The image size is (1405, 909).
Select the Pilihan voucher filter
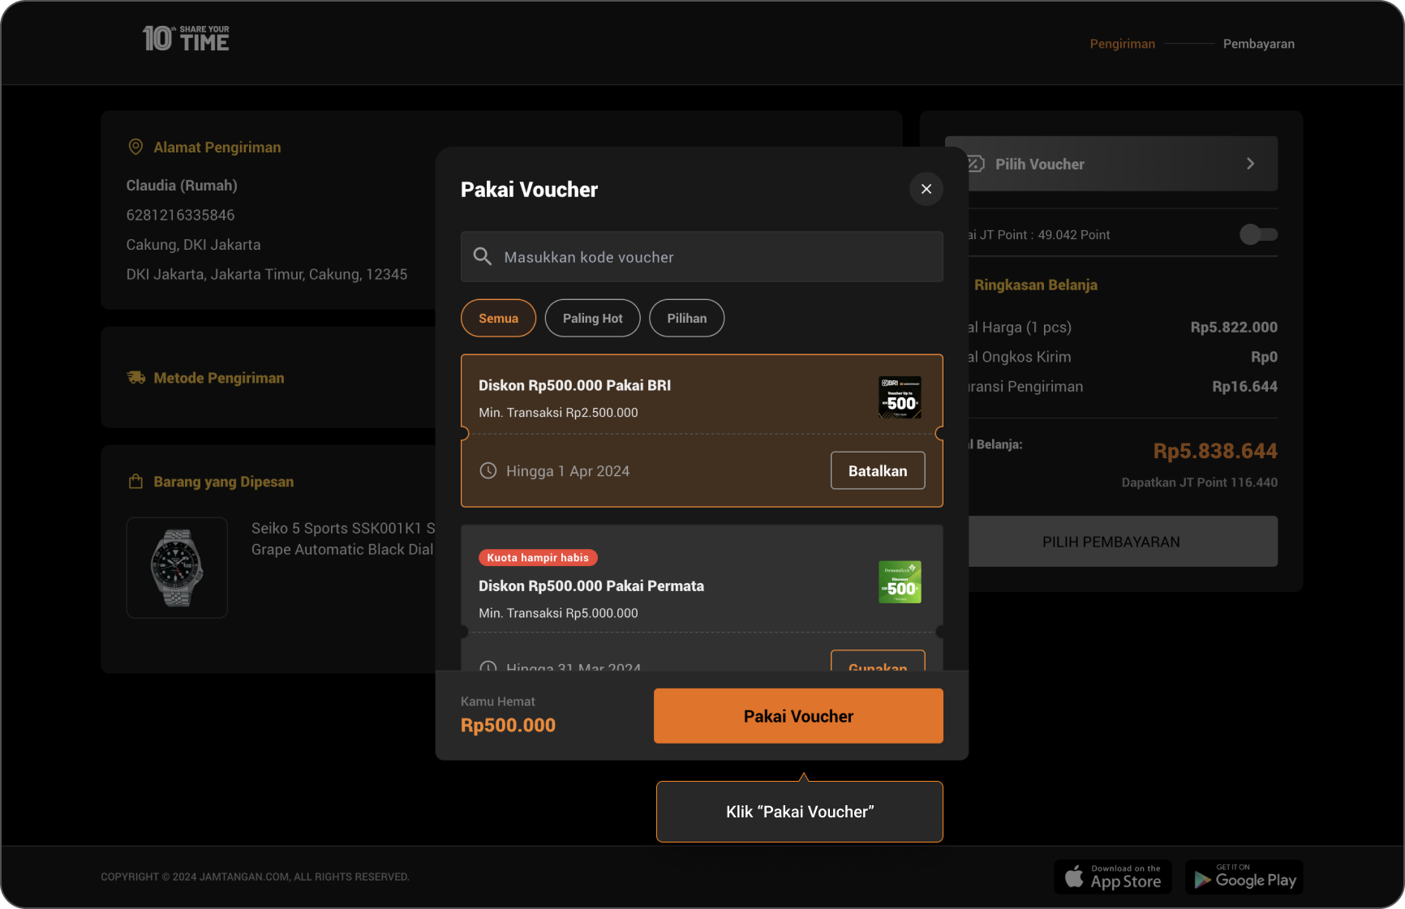[687, 318]
